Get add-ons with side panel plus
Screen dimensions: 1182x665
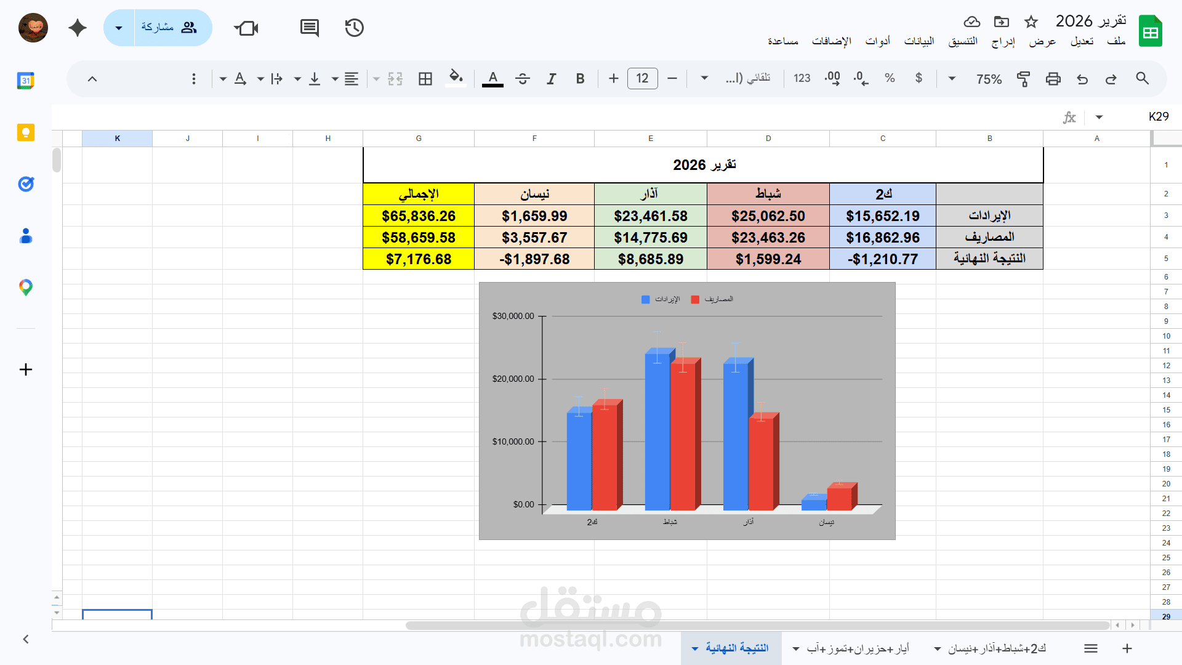pos(26,369)
